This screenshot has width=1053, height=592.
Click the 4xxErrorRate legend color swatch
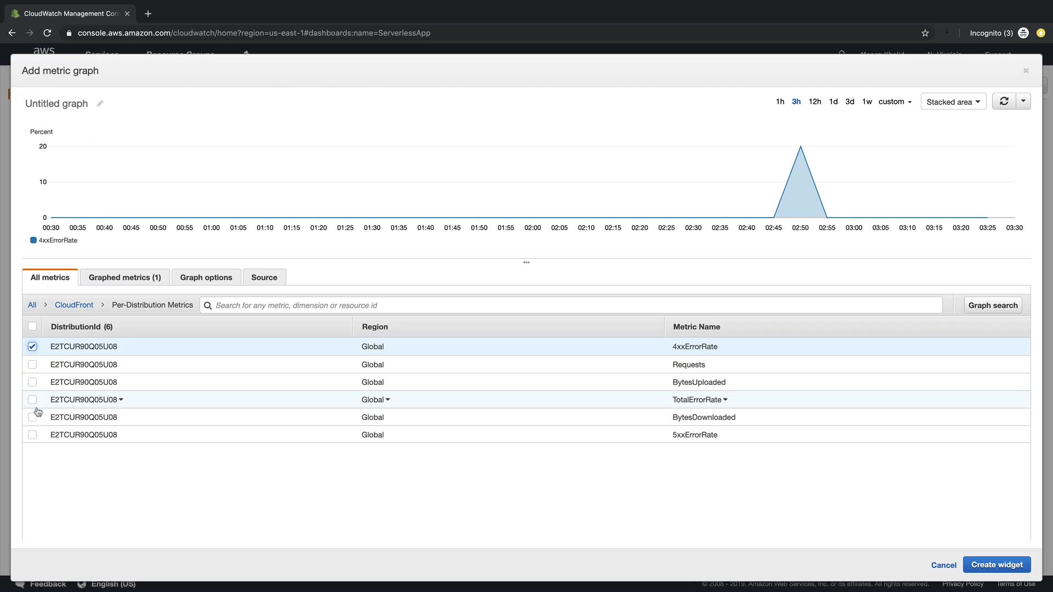[33, 240]
